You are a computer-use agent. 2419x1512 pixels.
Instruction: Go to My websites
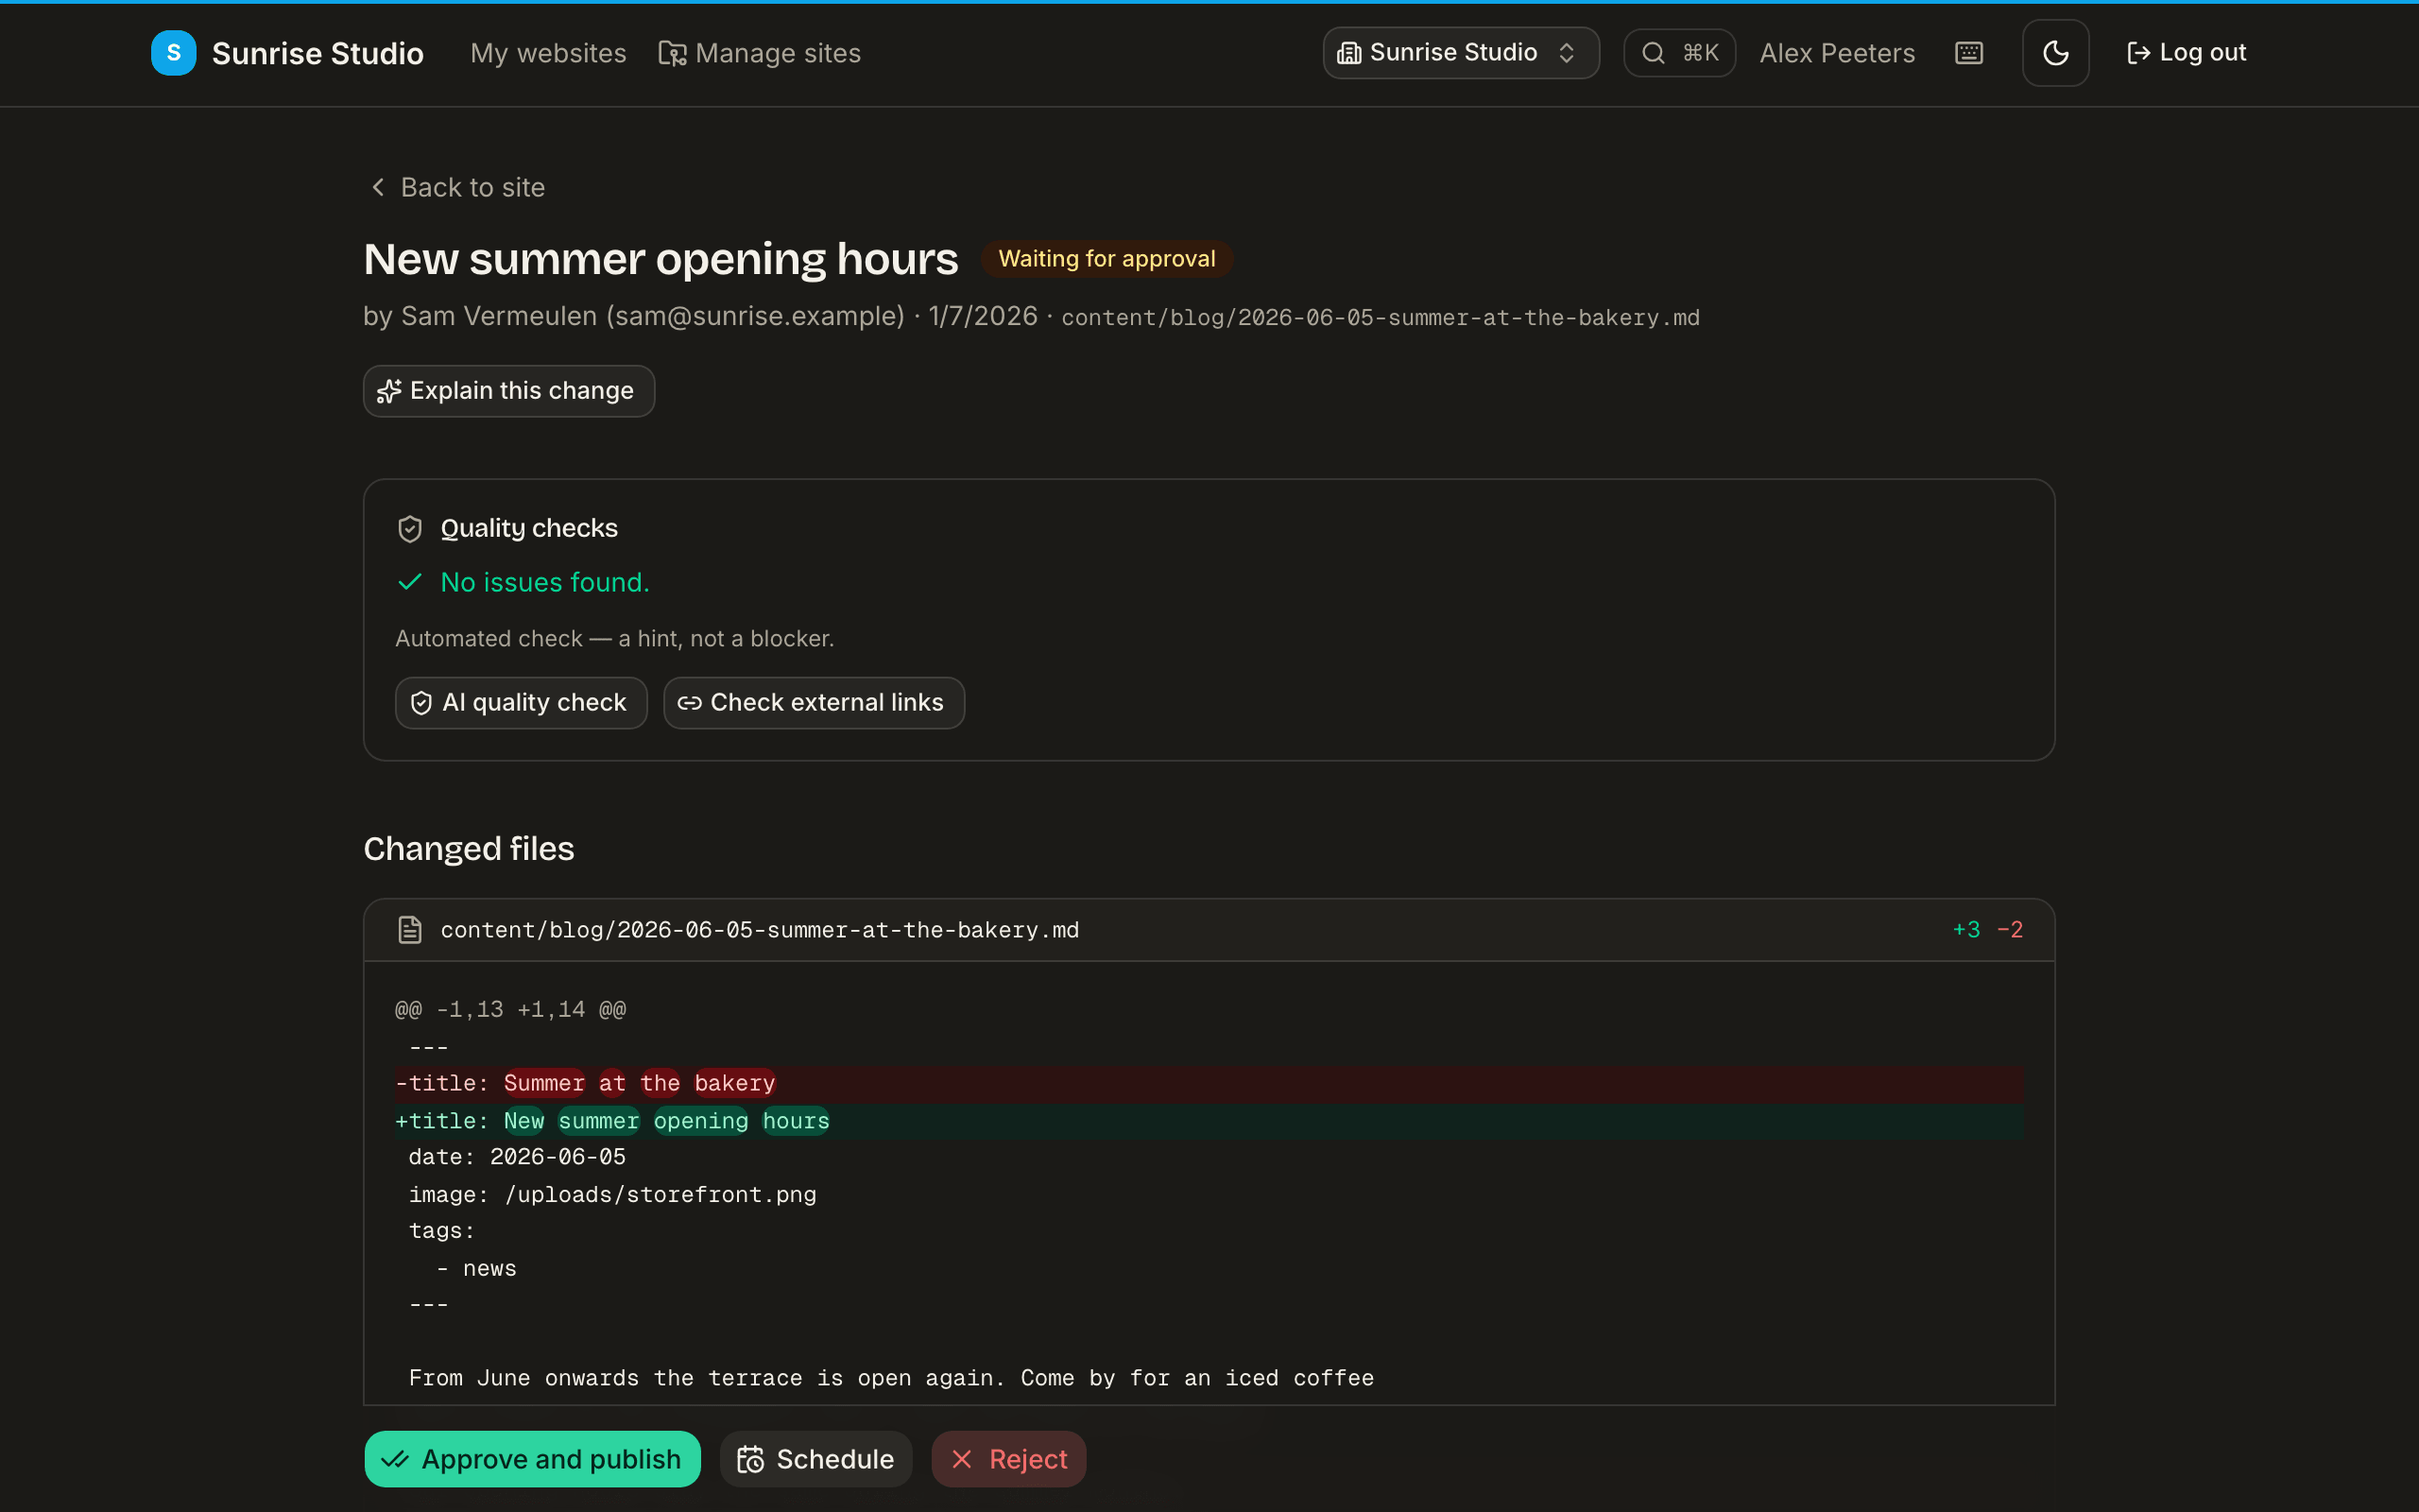click(x=548, y=53)
